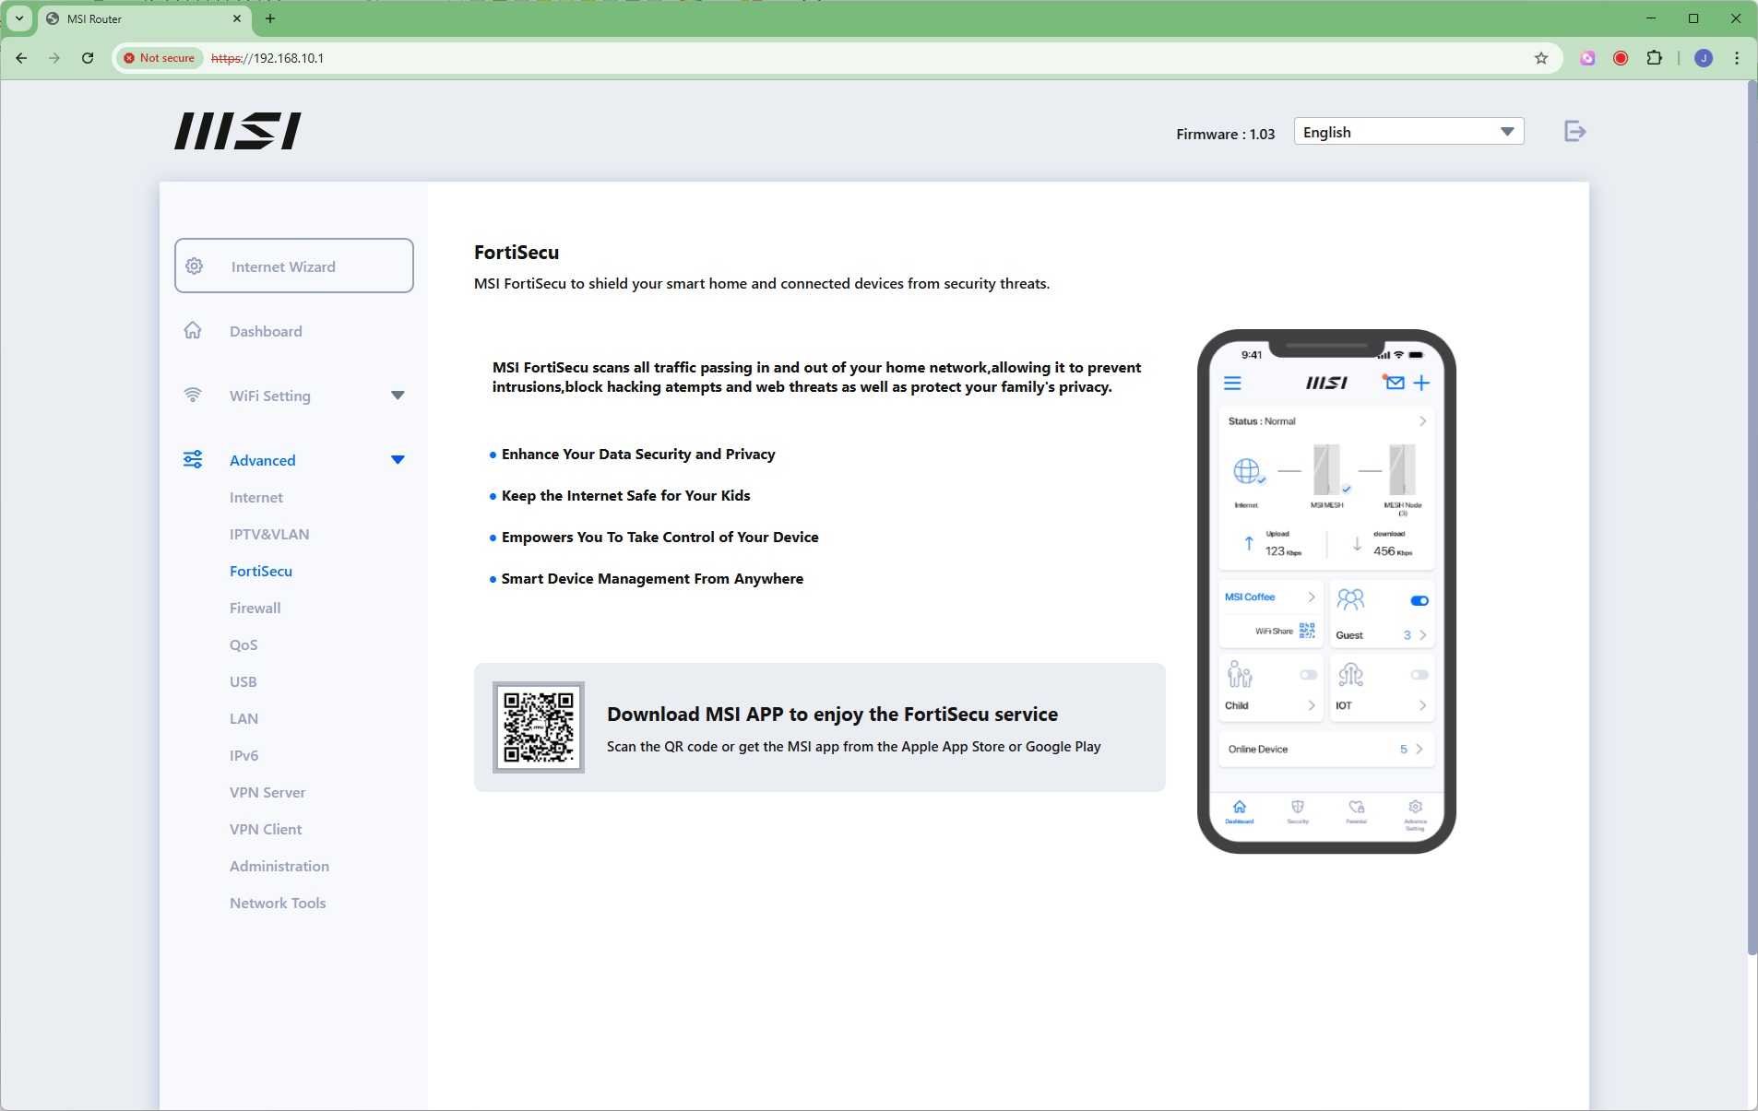Viewport: 1758px width, 1111px height.
Task: Reload the router page
Action: pyautogui.click(x=88, y=58)
